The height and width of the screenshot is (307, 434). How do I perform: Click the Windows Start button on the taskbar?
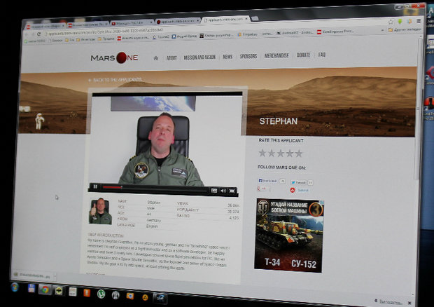(14, 288)
